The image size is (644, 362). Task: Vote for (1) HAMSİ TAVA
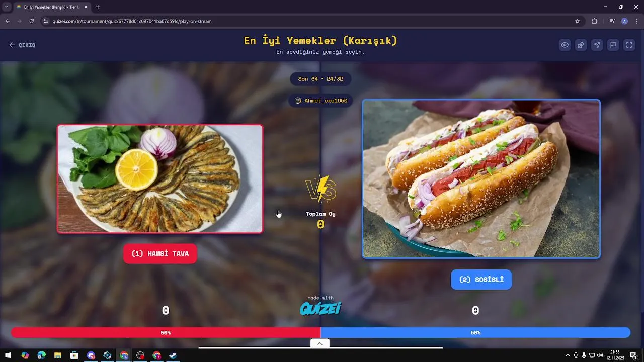[x=160, y=254]
